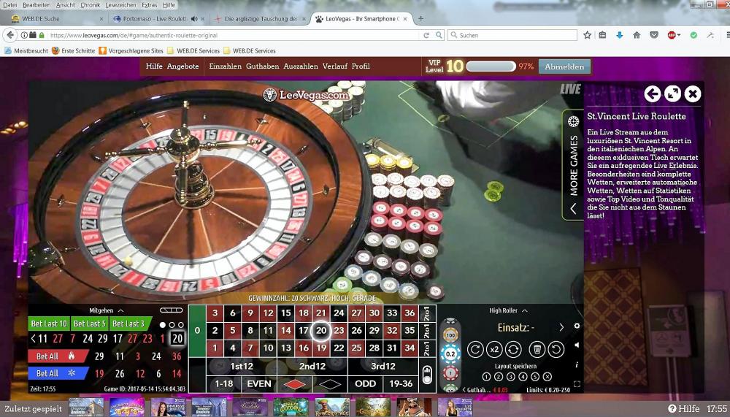Viewport: 730px width, 417px height.
Task: Double the bet with x2 icon
Action: (494, 349)
